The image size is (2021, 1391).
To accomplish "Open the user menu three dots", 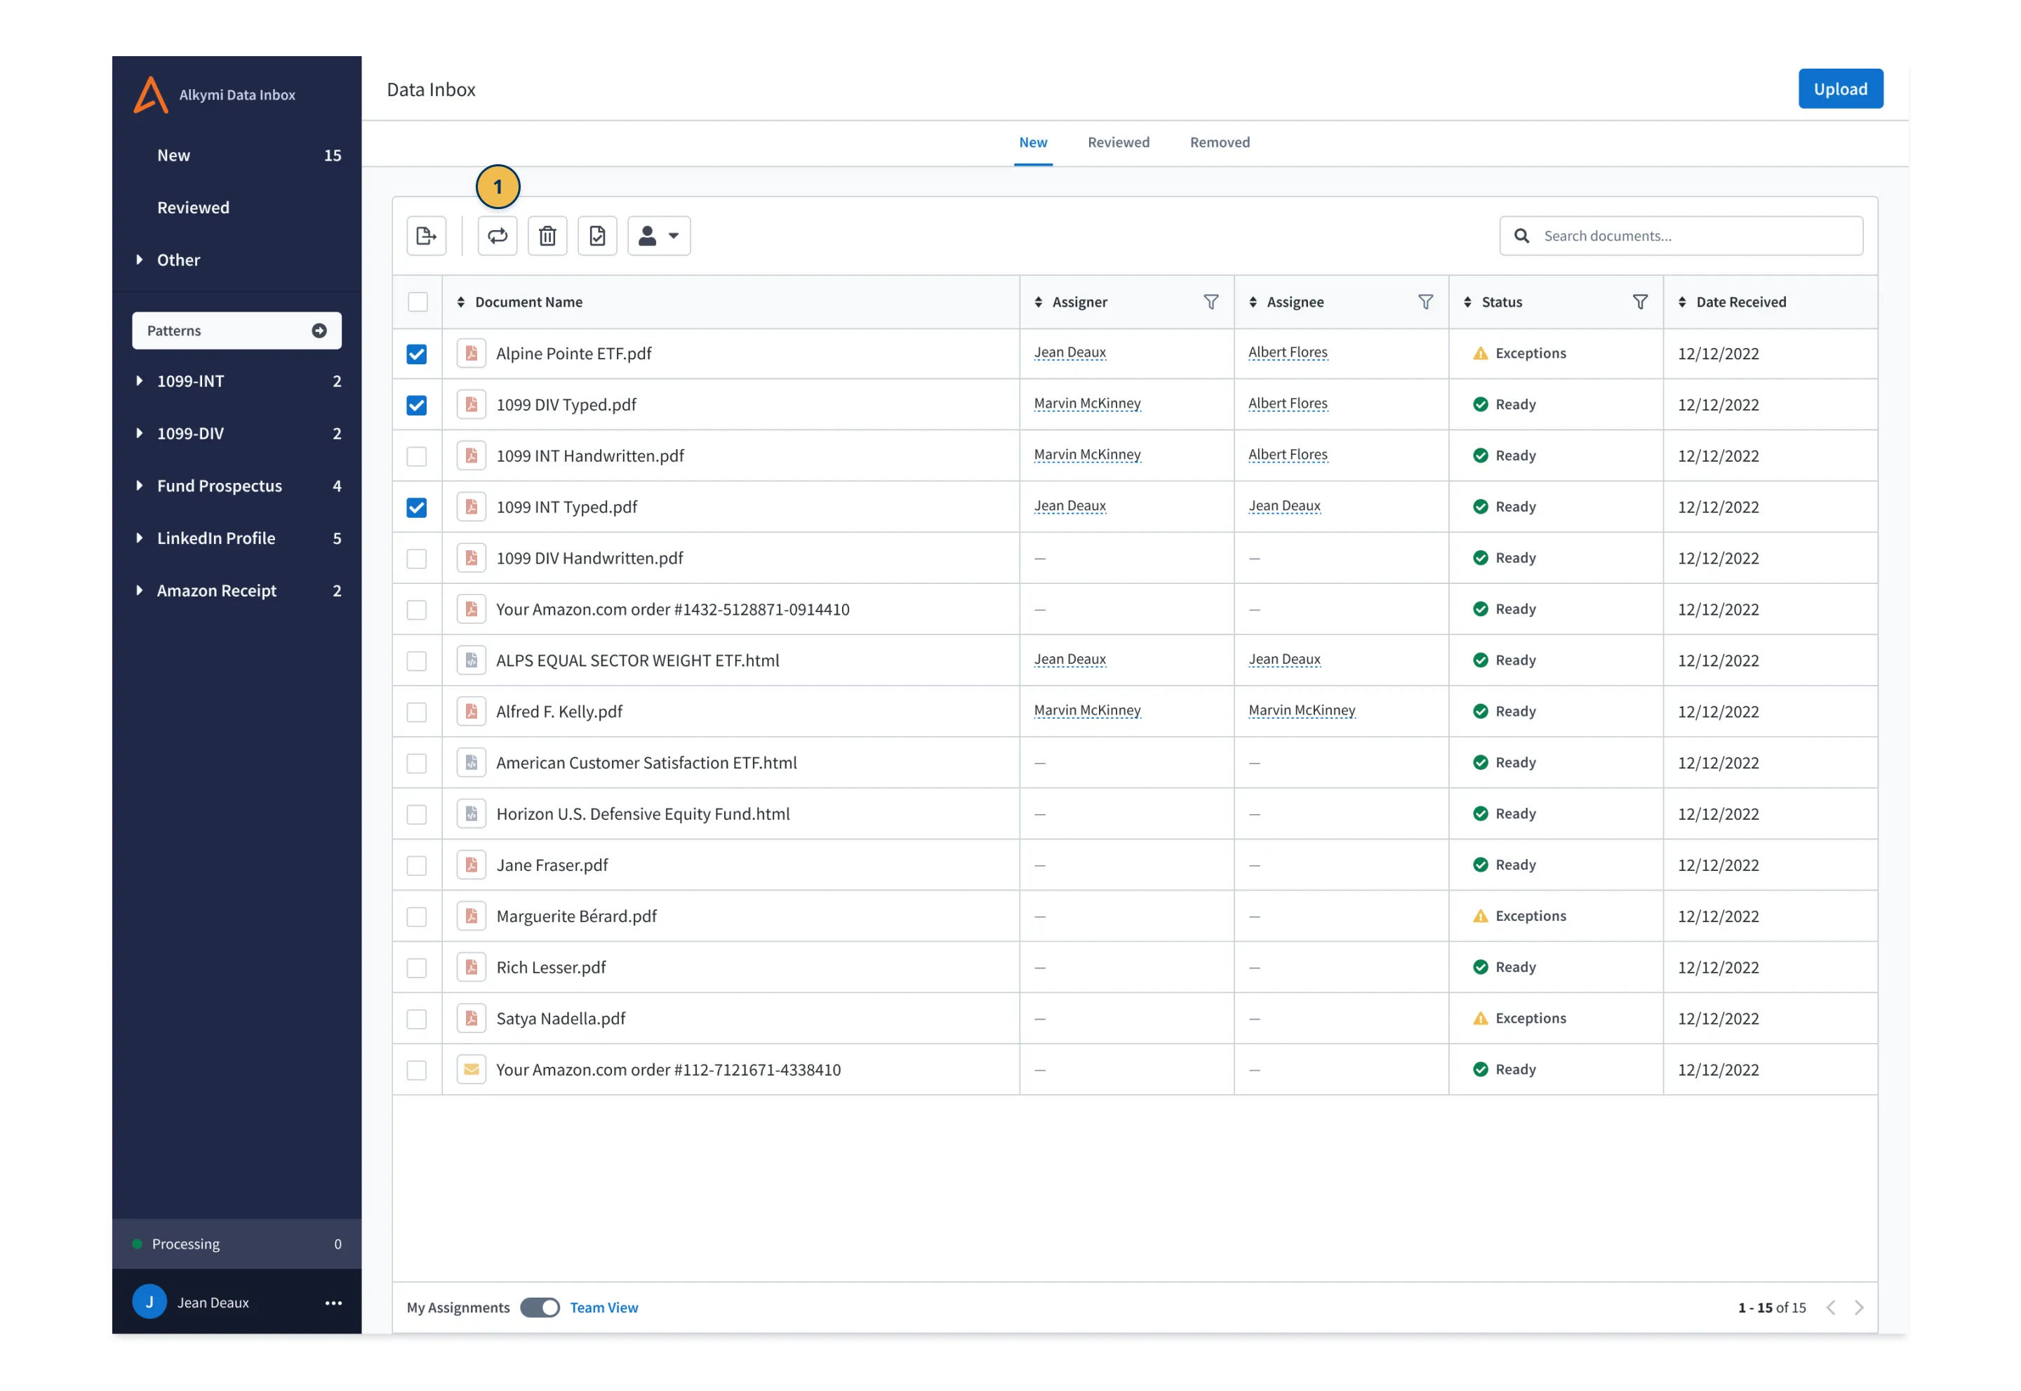I will (334, 1303).
